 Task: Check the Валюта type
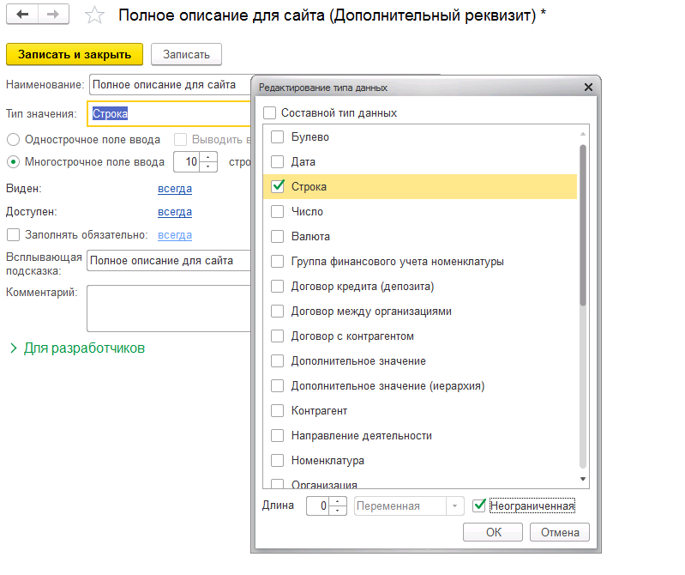click(x=278, y=237)
